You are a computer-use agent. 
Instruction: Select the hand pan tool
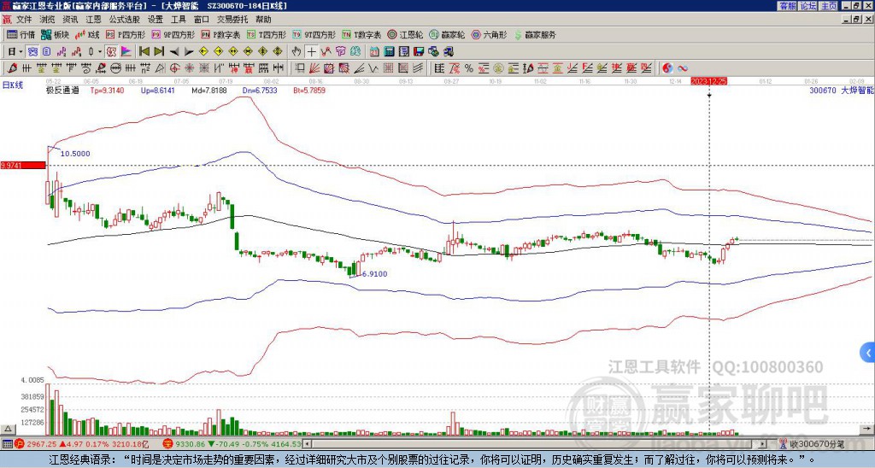297,51
